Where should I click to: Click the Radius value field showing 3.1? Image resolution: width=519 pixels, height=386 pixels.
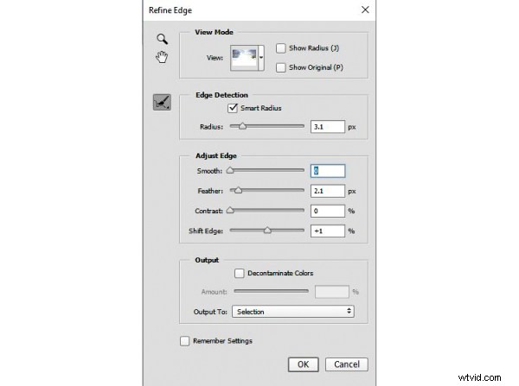coord(328,127)
